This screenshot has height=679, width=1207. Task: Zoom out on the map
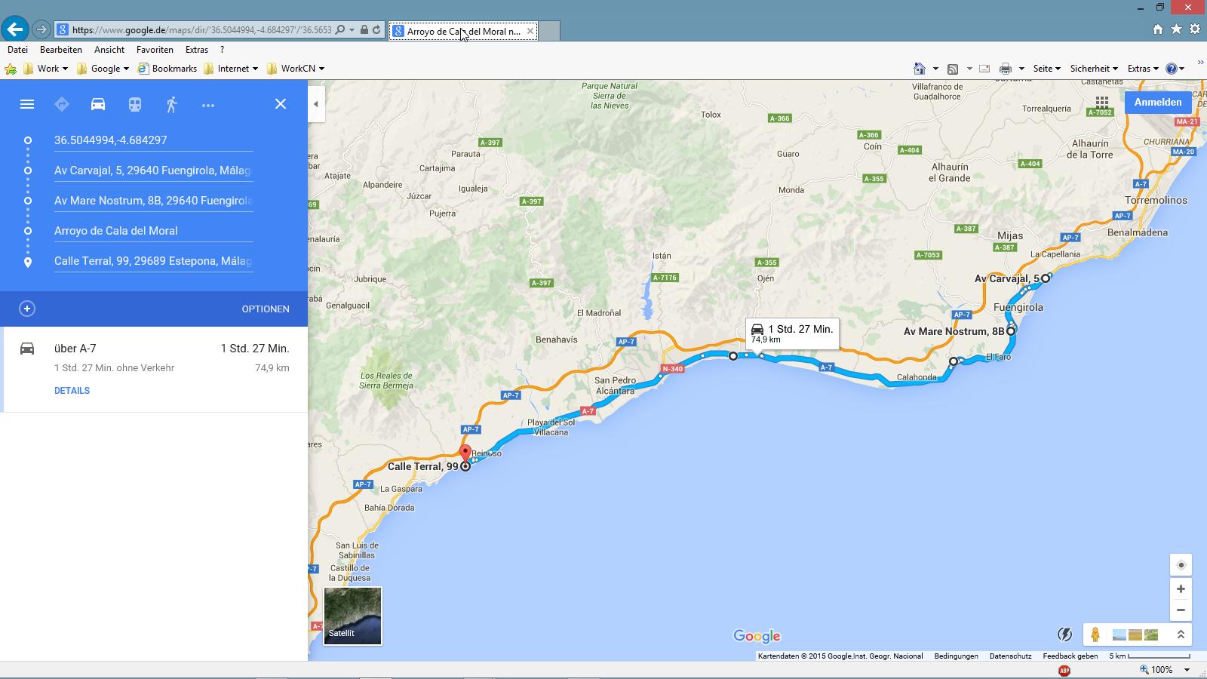click(1181, 610)
